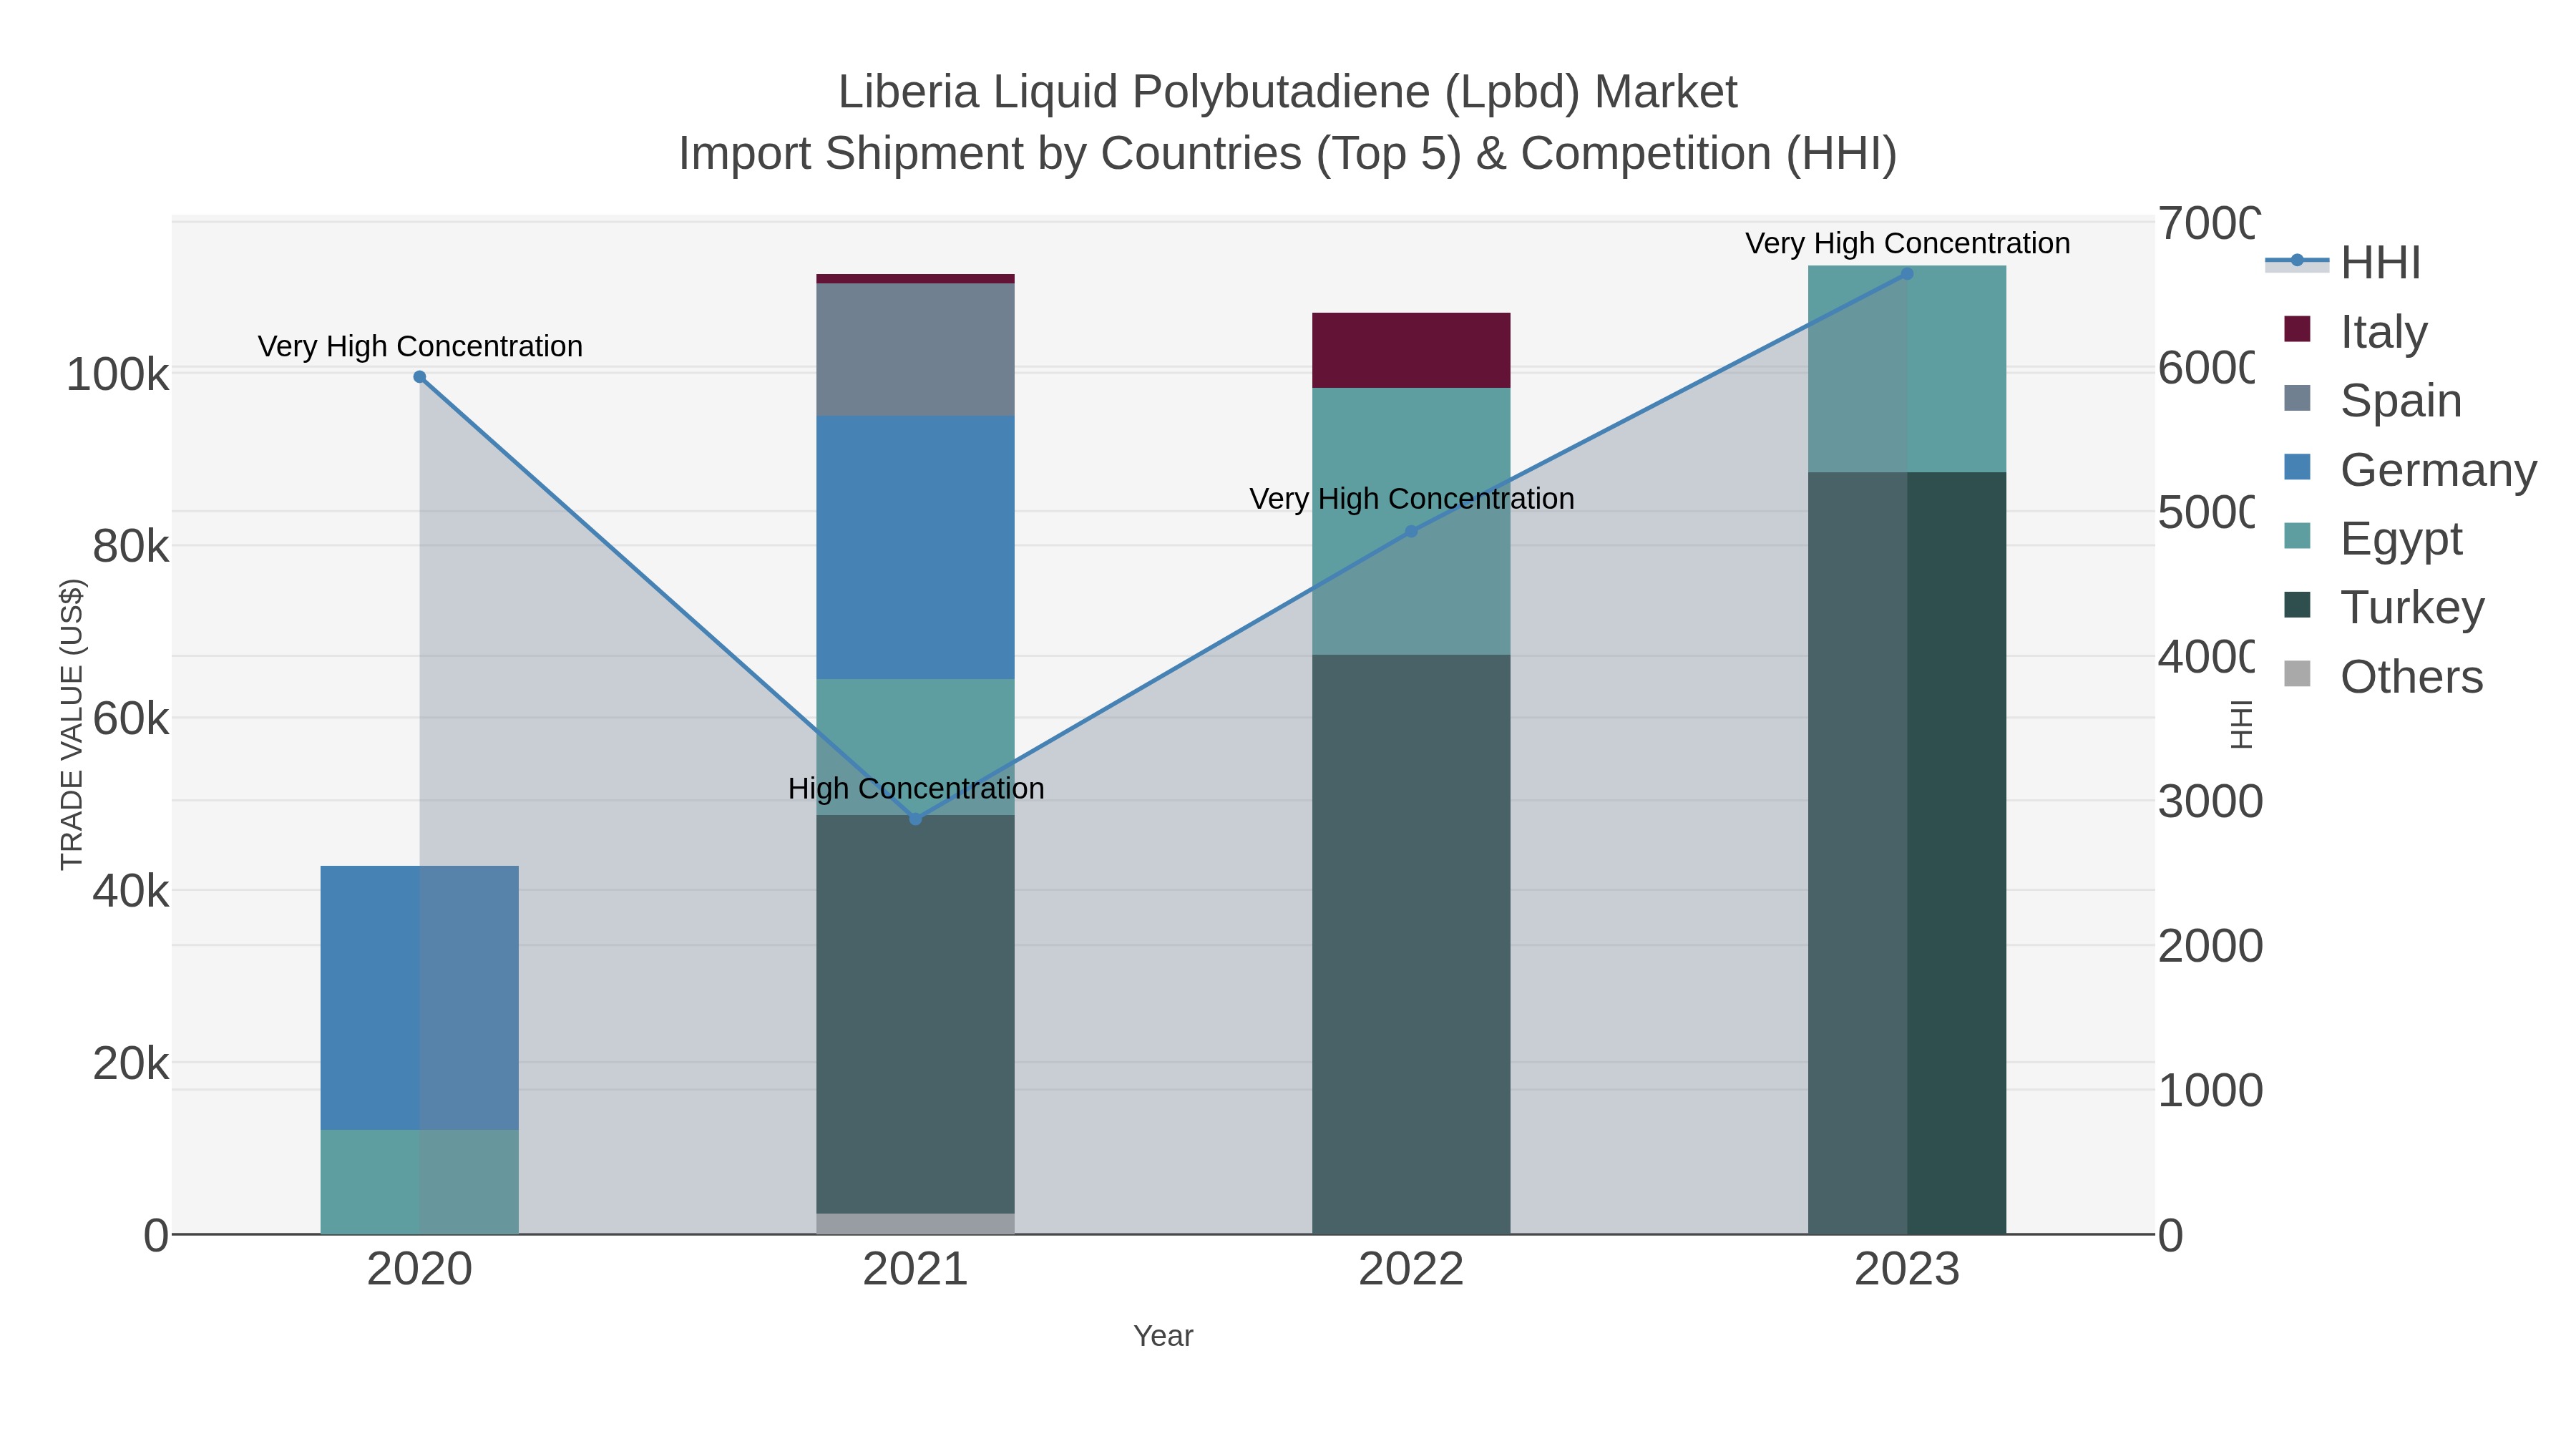Click the Turkey bar segment in 2022
2576x1449 pixels.
(1411, 944)
